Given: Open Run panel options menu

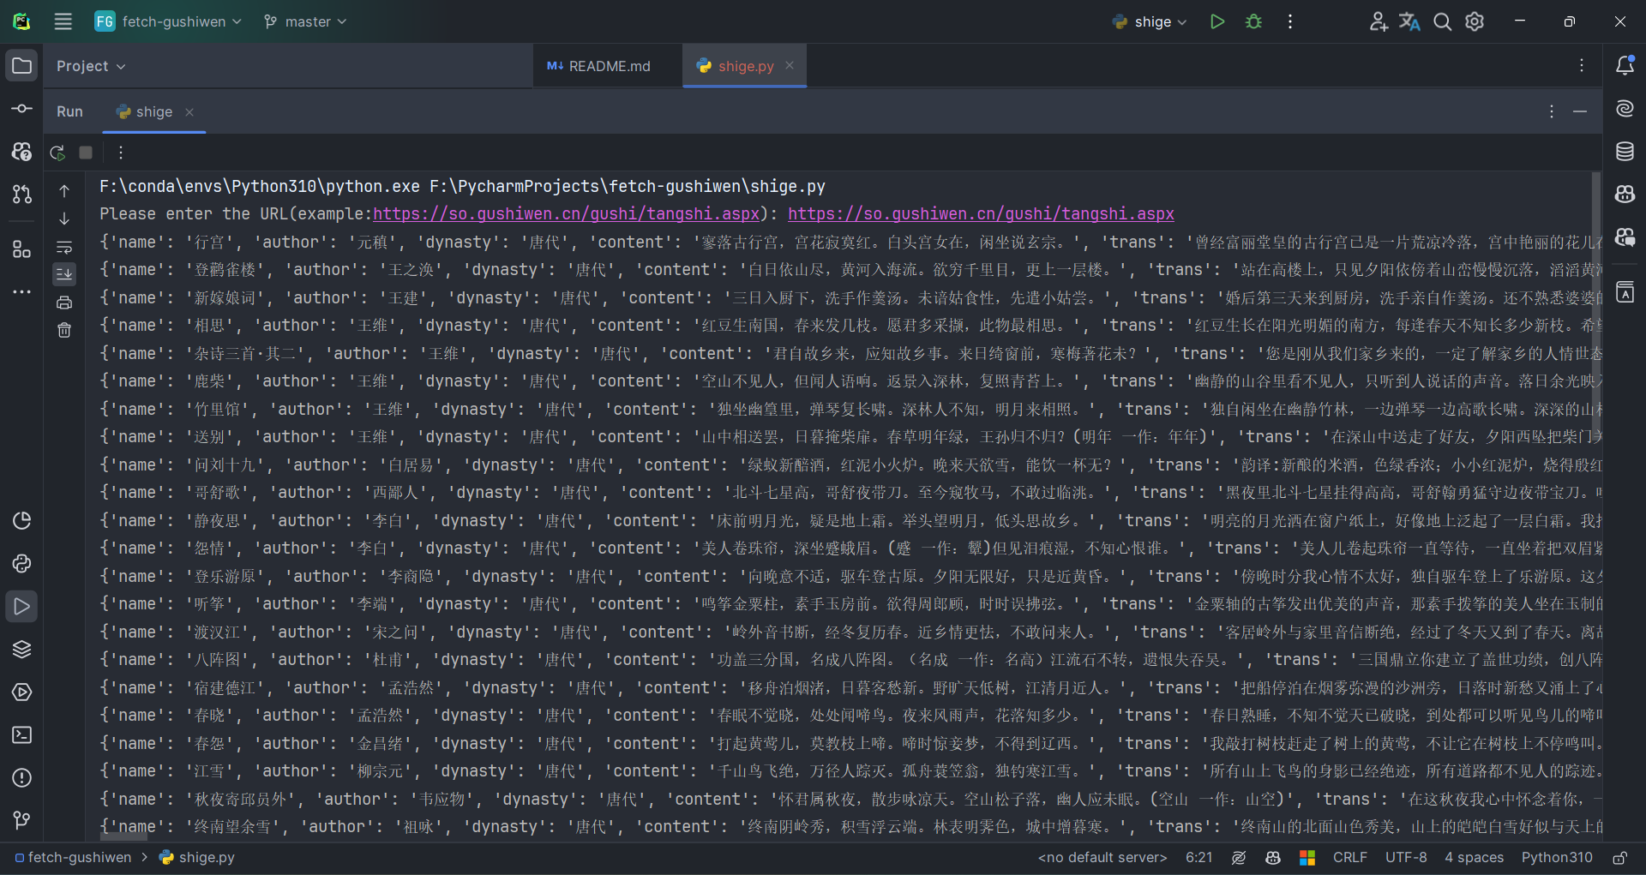Looking at the screenshot, I should [1551, 111].
